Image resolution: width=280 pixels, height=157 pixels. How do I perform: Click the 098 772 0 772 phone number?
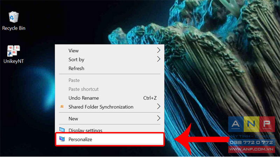[x=251, y=142]
